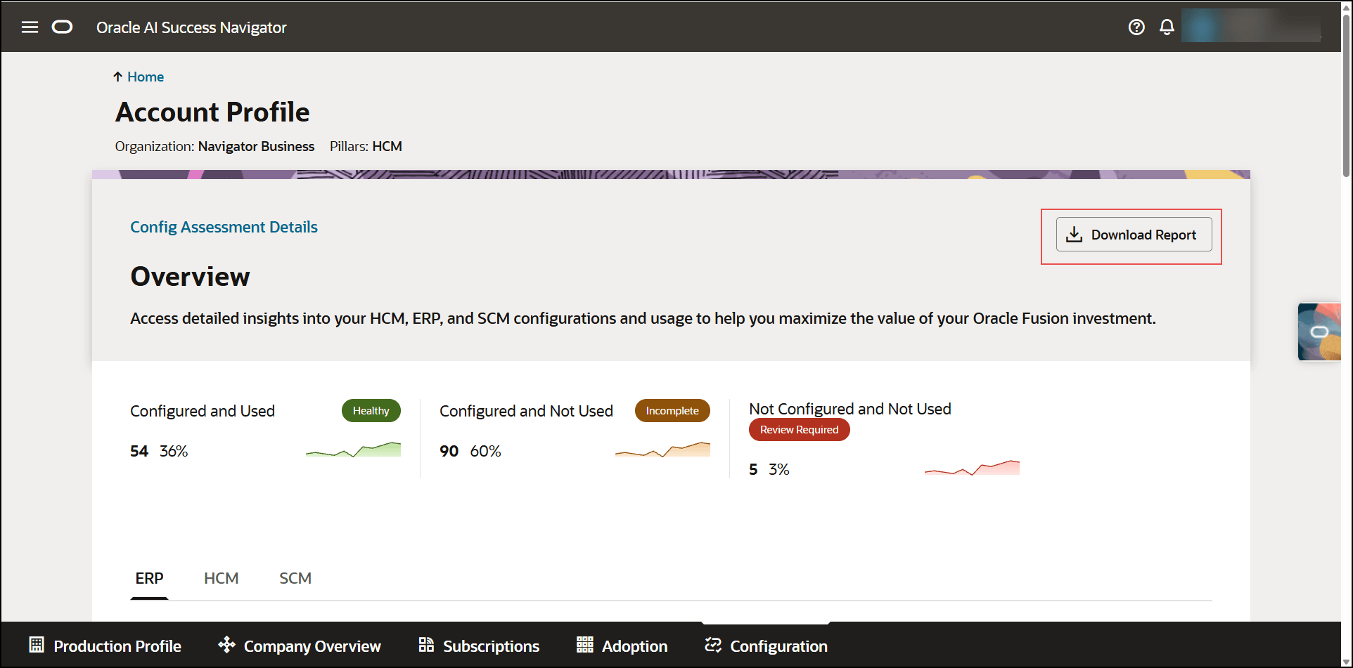
Task: Click the Incomplete status badge
Action: pos(672,411)
